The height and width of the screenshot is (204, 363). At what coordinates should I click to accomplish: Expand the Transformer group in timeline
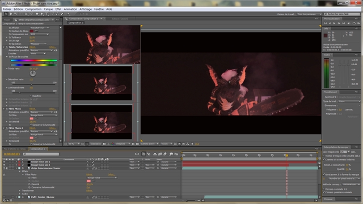[20, 190]
